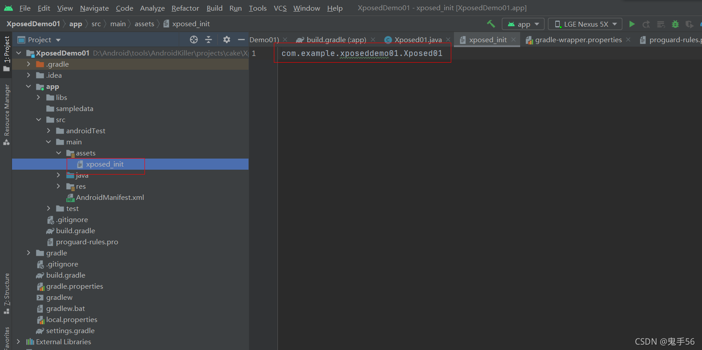Start debugging with the green bug icon
The width and height of the screenshot is (702, 350).
(x=675, y=24)
